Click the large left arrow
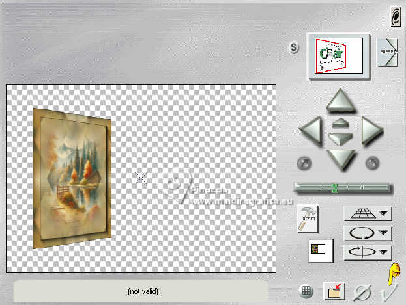 (x=311, y=131)
